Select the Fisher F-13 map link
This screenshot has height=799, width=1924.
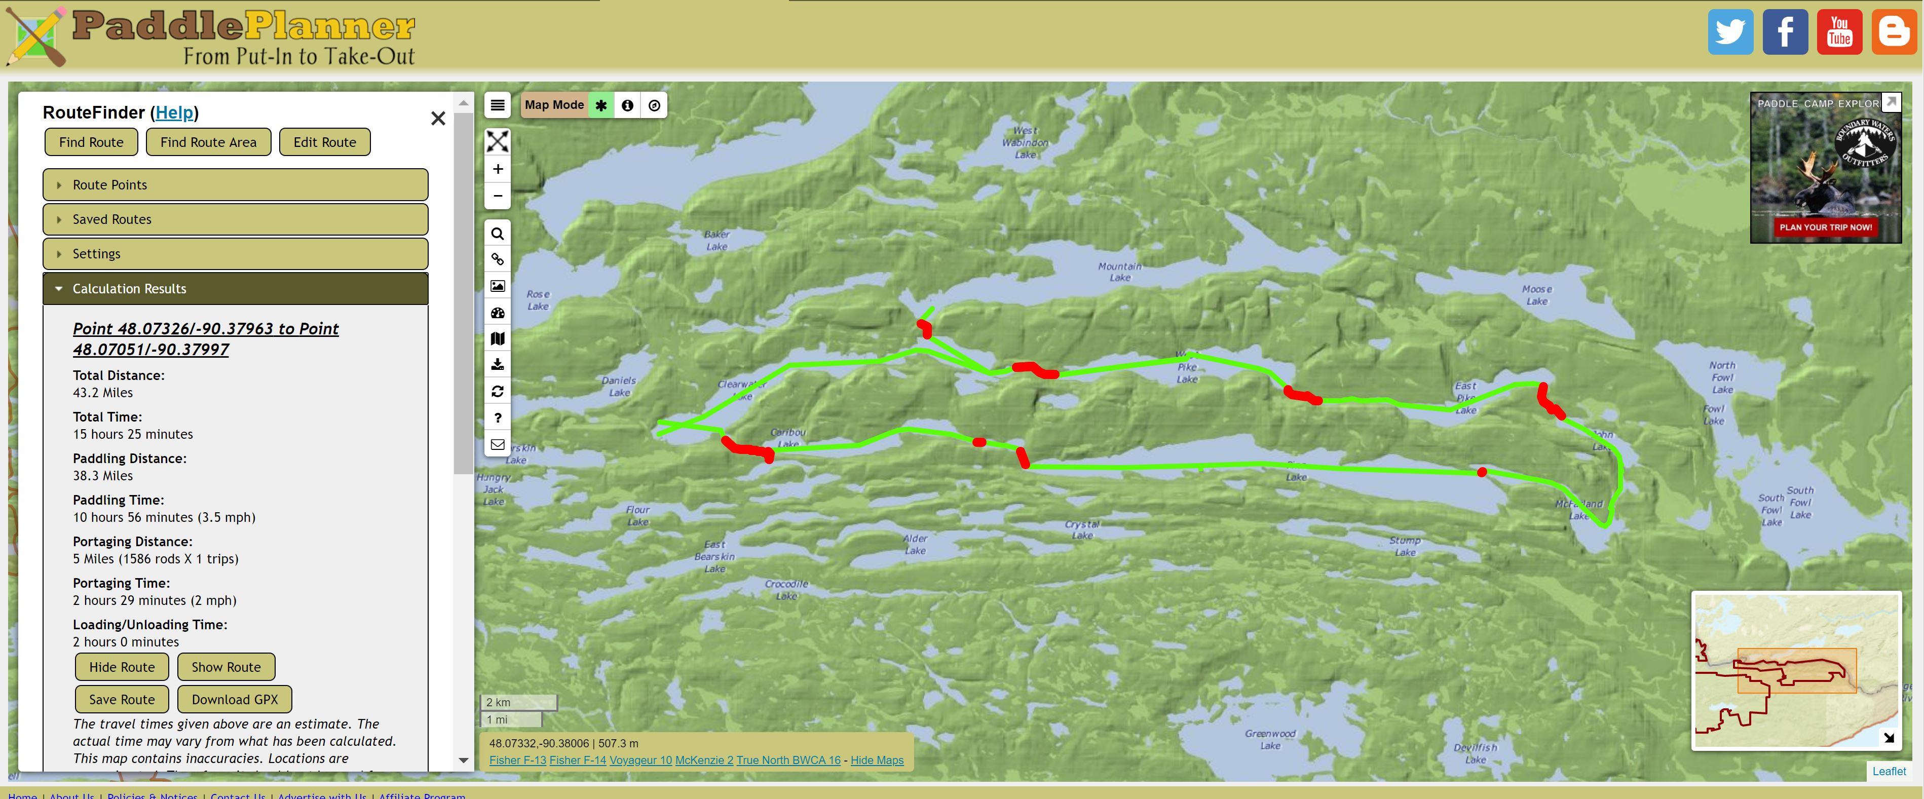click(517, 760)
